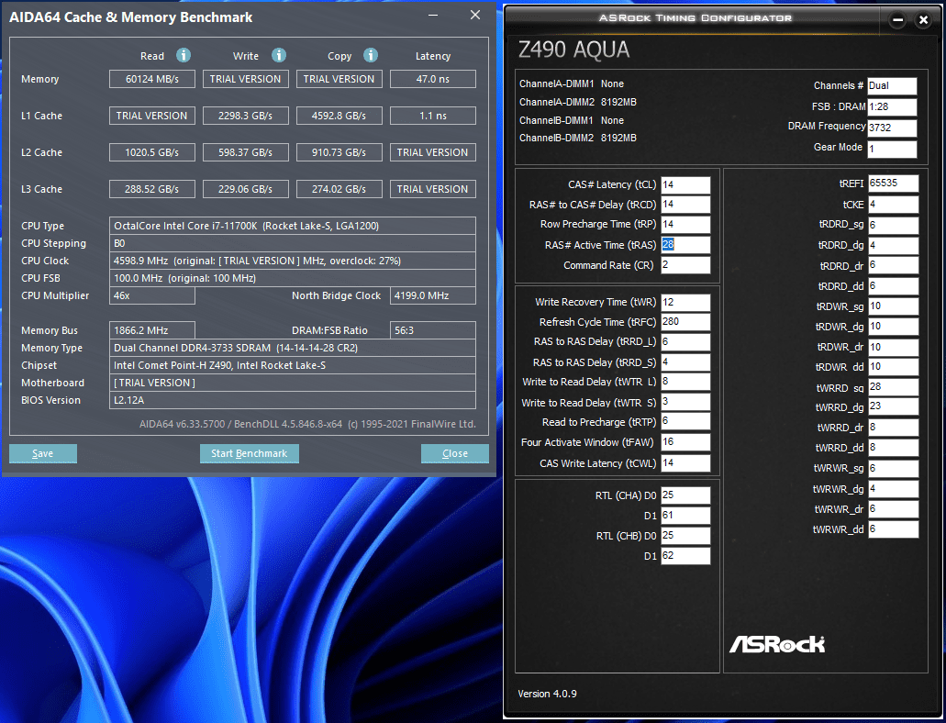Screen dimensions: 946x723
Task: Click the Read info icon in AIDA64
Action: (x=184, y=56)
